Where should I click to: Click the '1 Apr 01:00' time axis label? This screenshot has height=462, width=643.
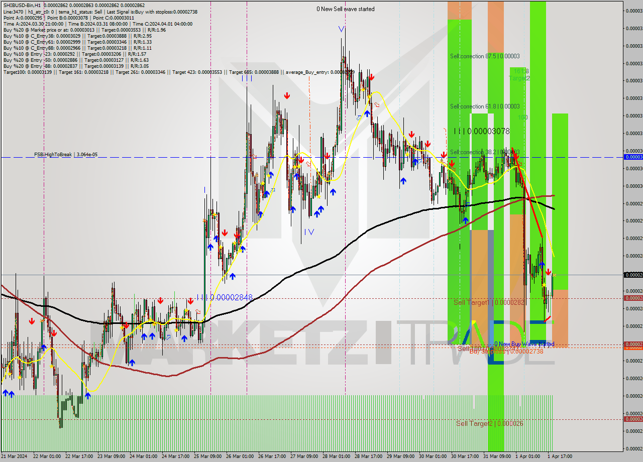pos(527,456)
